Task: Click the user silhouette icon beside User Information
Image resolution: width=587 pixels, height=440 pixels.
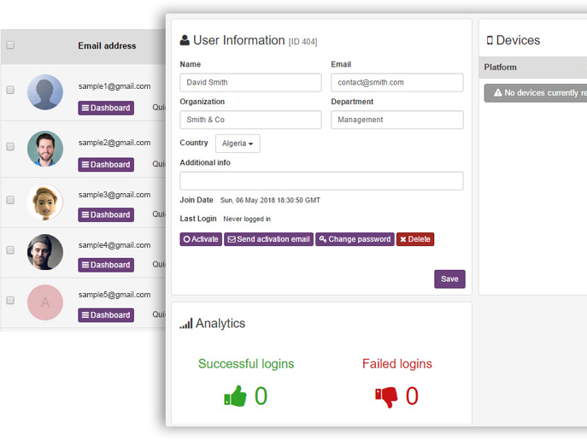Action: point(185,40)
